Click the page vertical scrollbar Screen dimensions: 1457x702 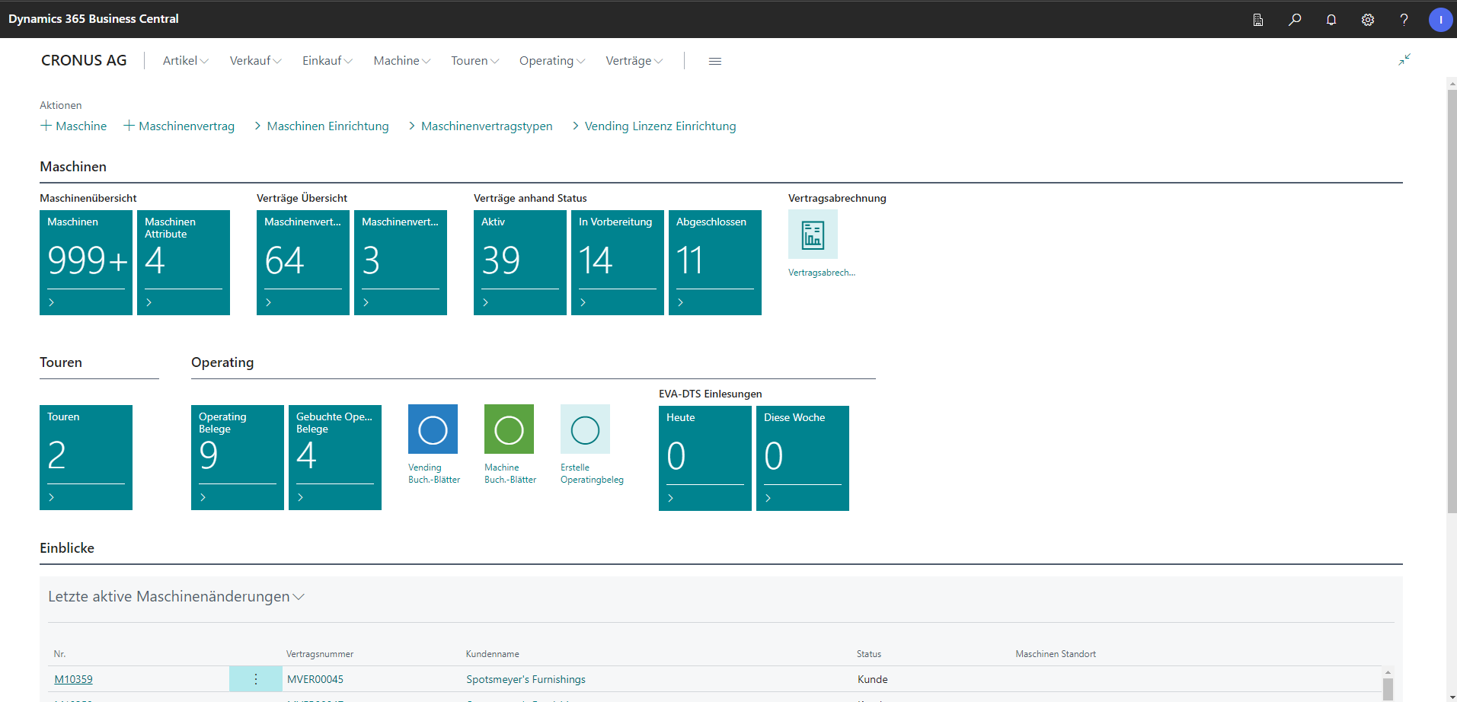(x=1451, y=305)
